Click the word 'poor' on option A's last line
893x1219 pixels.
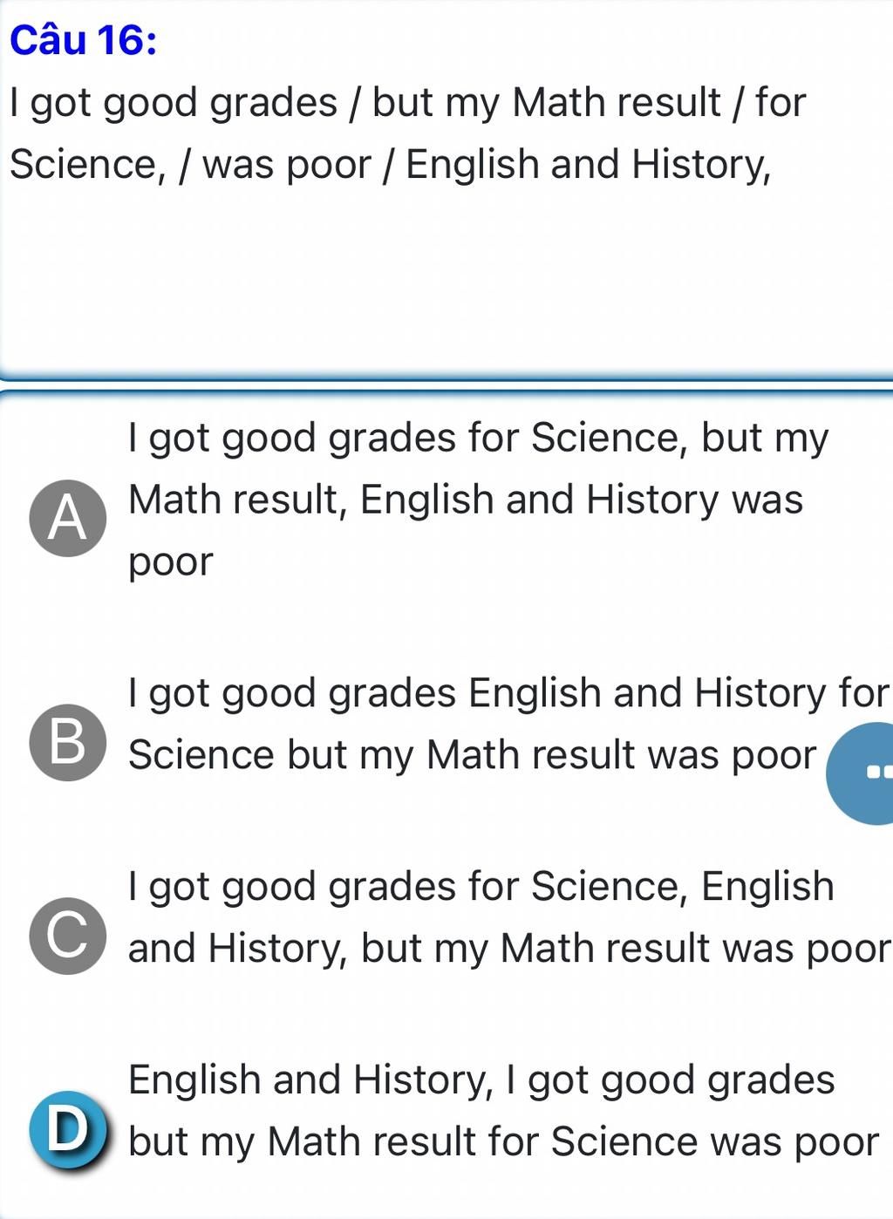coord(170,563)
